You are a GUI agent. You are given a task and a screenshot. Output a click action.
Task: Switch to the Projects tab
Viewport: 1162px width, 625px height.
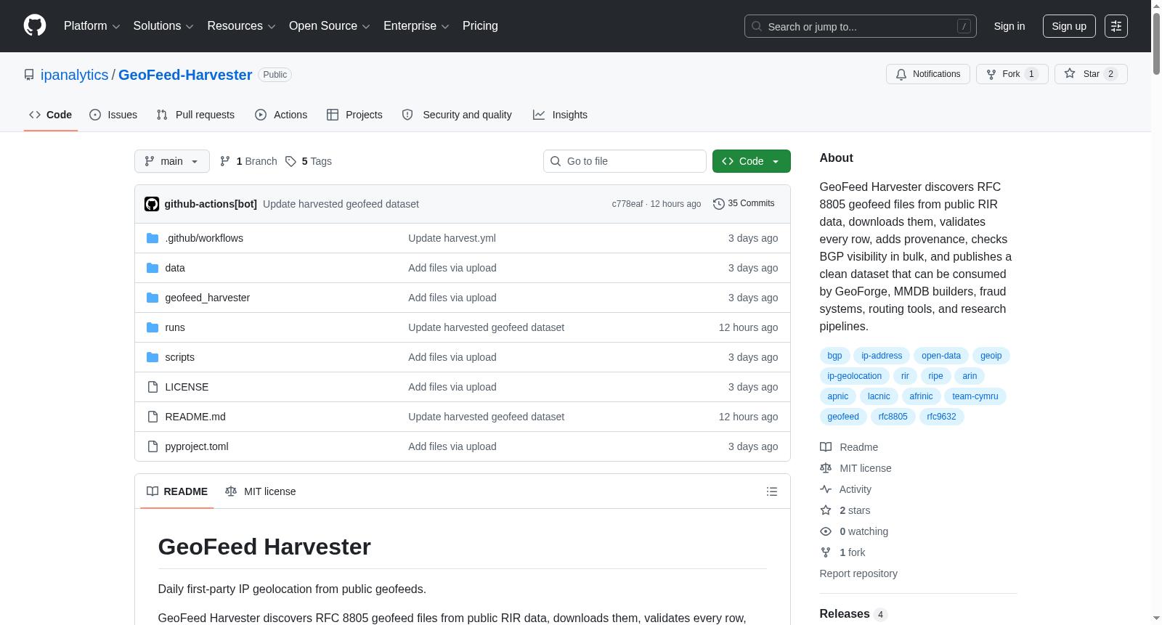pos(354,115)
